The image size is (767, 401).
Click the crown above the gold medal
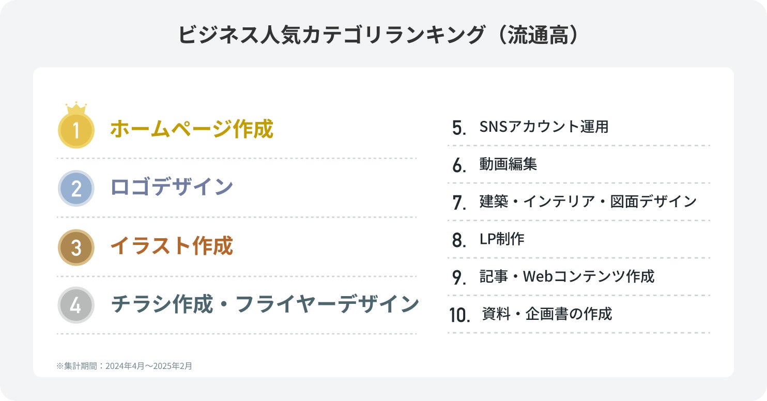point(76,108)
